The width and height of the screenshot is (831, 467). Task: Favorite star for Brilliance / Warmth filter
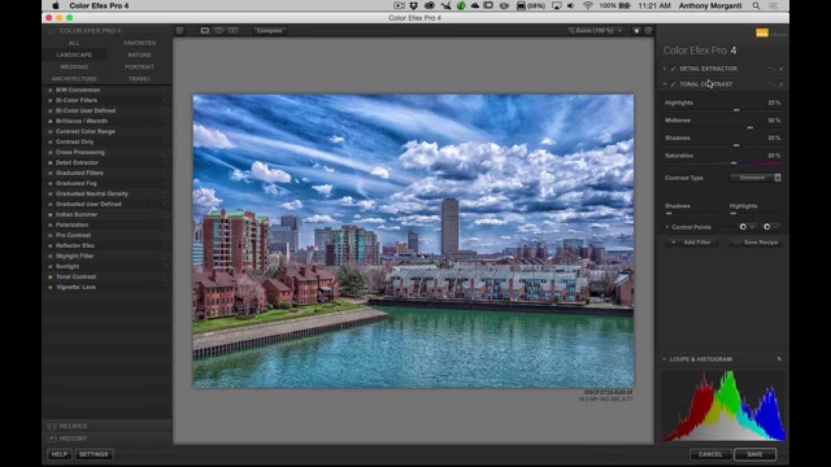coord(50,121)
